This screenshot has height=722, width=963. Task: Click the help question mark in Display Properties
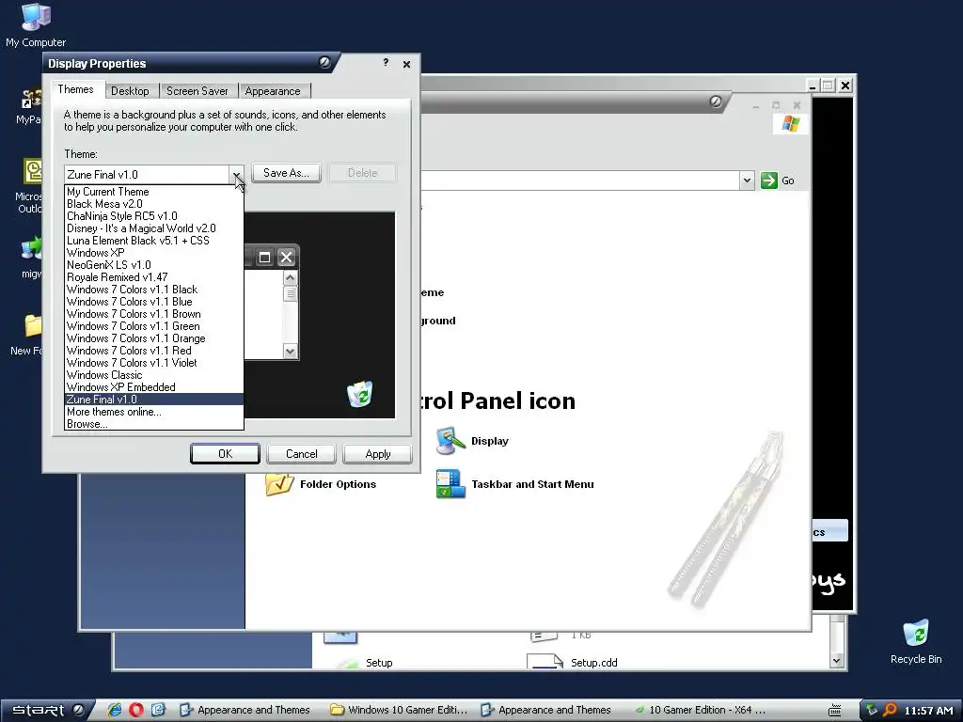pyautogui.click(x=386, y=63)
